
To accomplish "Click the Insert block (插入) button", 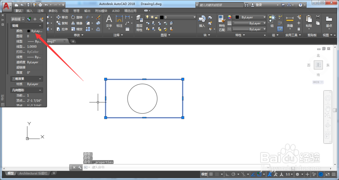I will click(202, 22).
